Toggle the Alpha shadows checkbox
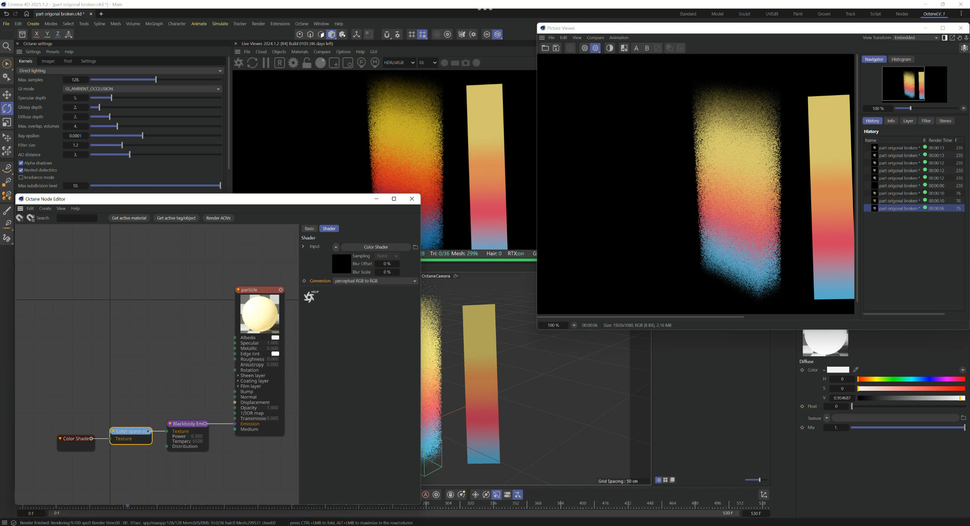The width and height of the screenshot is (970, 526). point(21,163)
